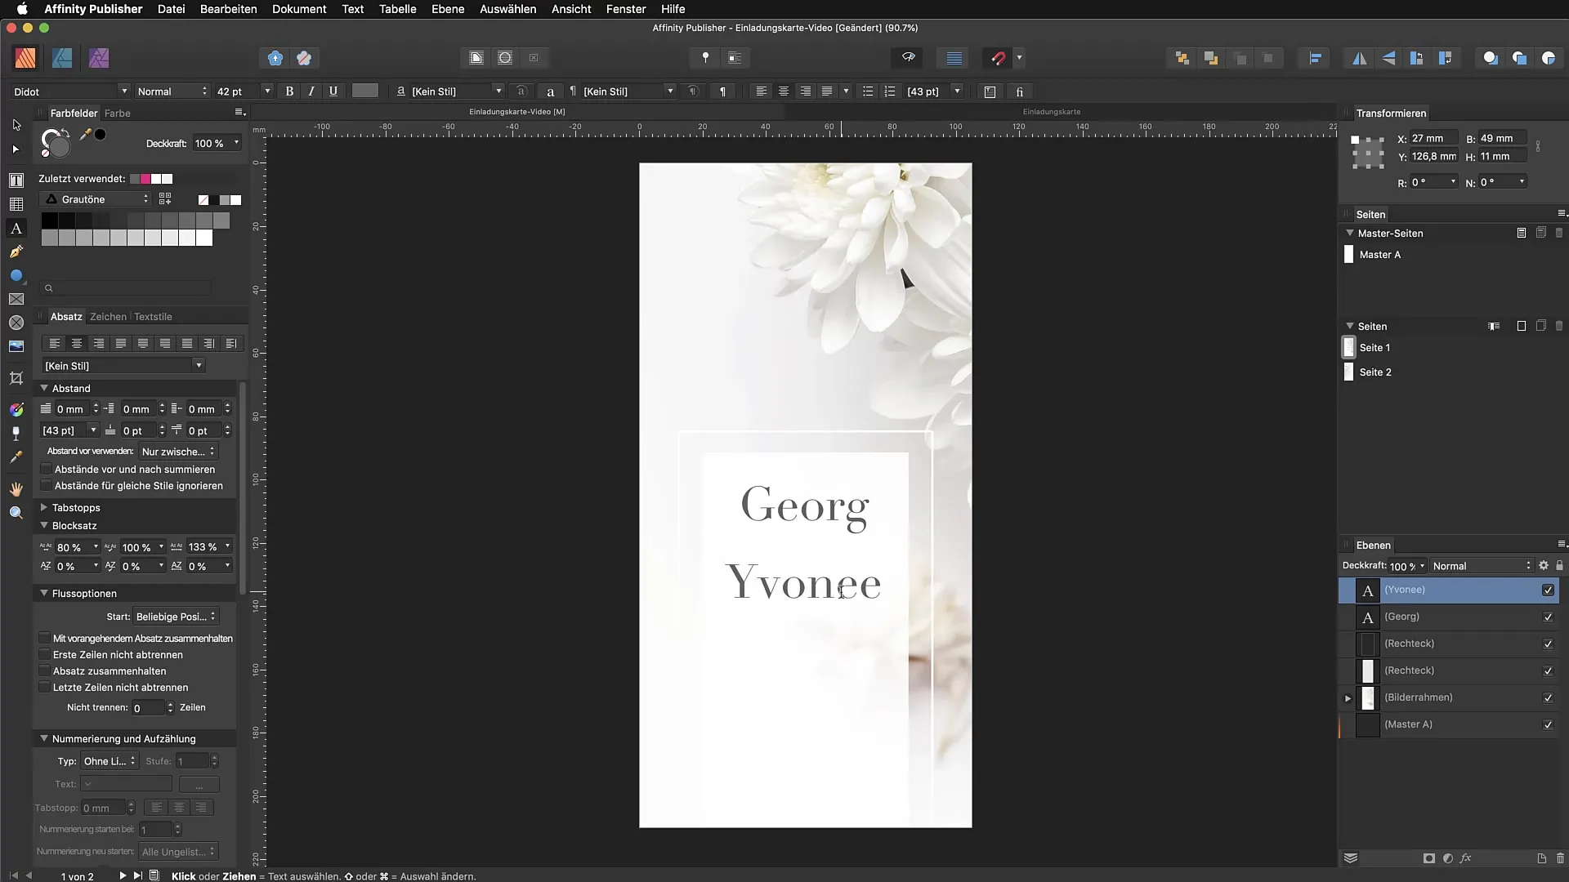This screenshot has width=1569, height=882.
Task: Toggle snapping magnet icon
Action: (x=998, y=58)
